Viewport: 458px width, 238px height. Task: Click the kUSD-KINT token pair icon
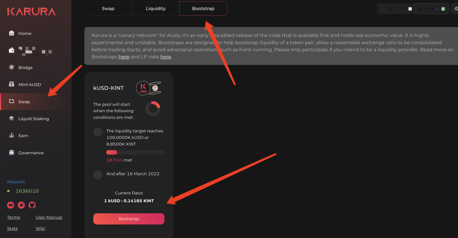click(x=149, y=88)
